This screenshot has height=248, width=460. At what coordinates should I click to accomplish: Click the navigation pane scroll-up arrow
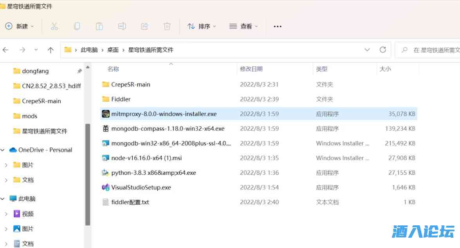click(88, 67)
